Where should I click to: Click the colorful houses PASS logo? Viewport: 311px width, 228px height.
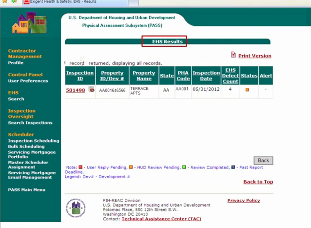coord(29,22)
